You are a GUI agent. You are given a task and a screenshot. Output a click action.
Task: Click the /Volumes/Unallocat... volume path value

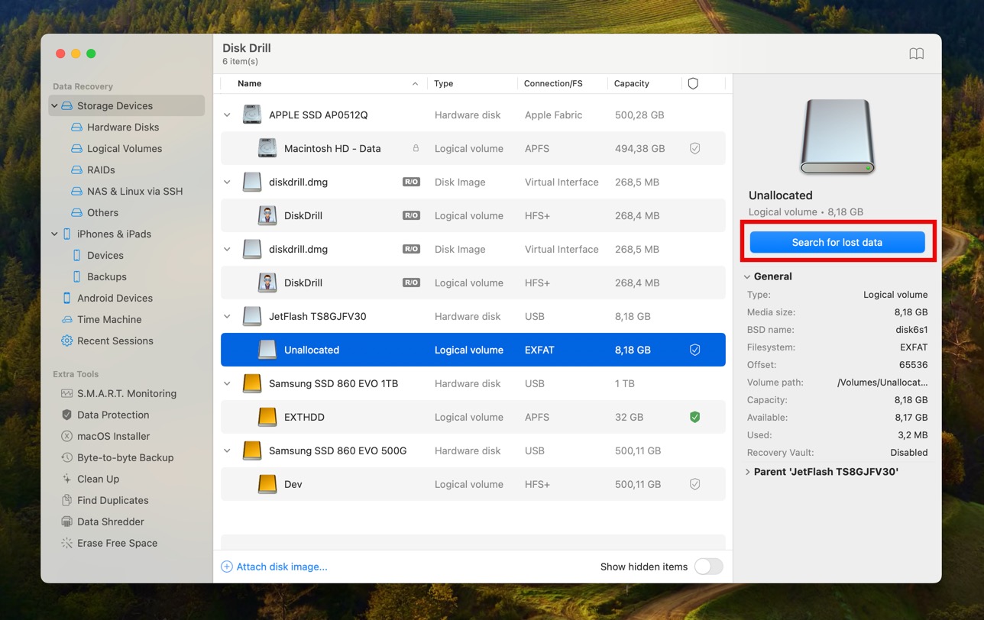click(882, 382)
